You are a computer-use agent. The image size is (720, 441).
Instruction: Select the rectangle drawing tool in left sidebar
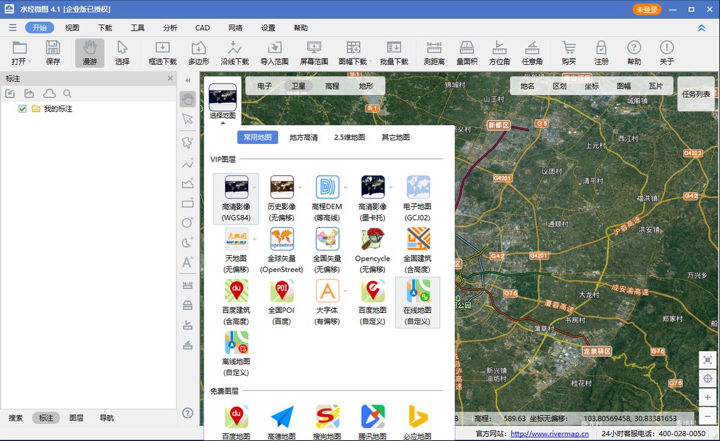[x=188, y=203]
